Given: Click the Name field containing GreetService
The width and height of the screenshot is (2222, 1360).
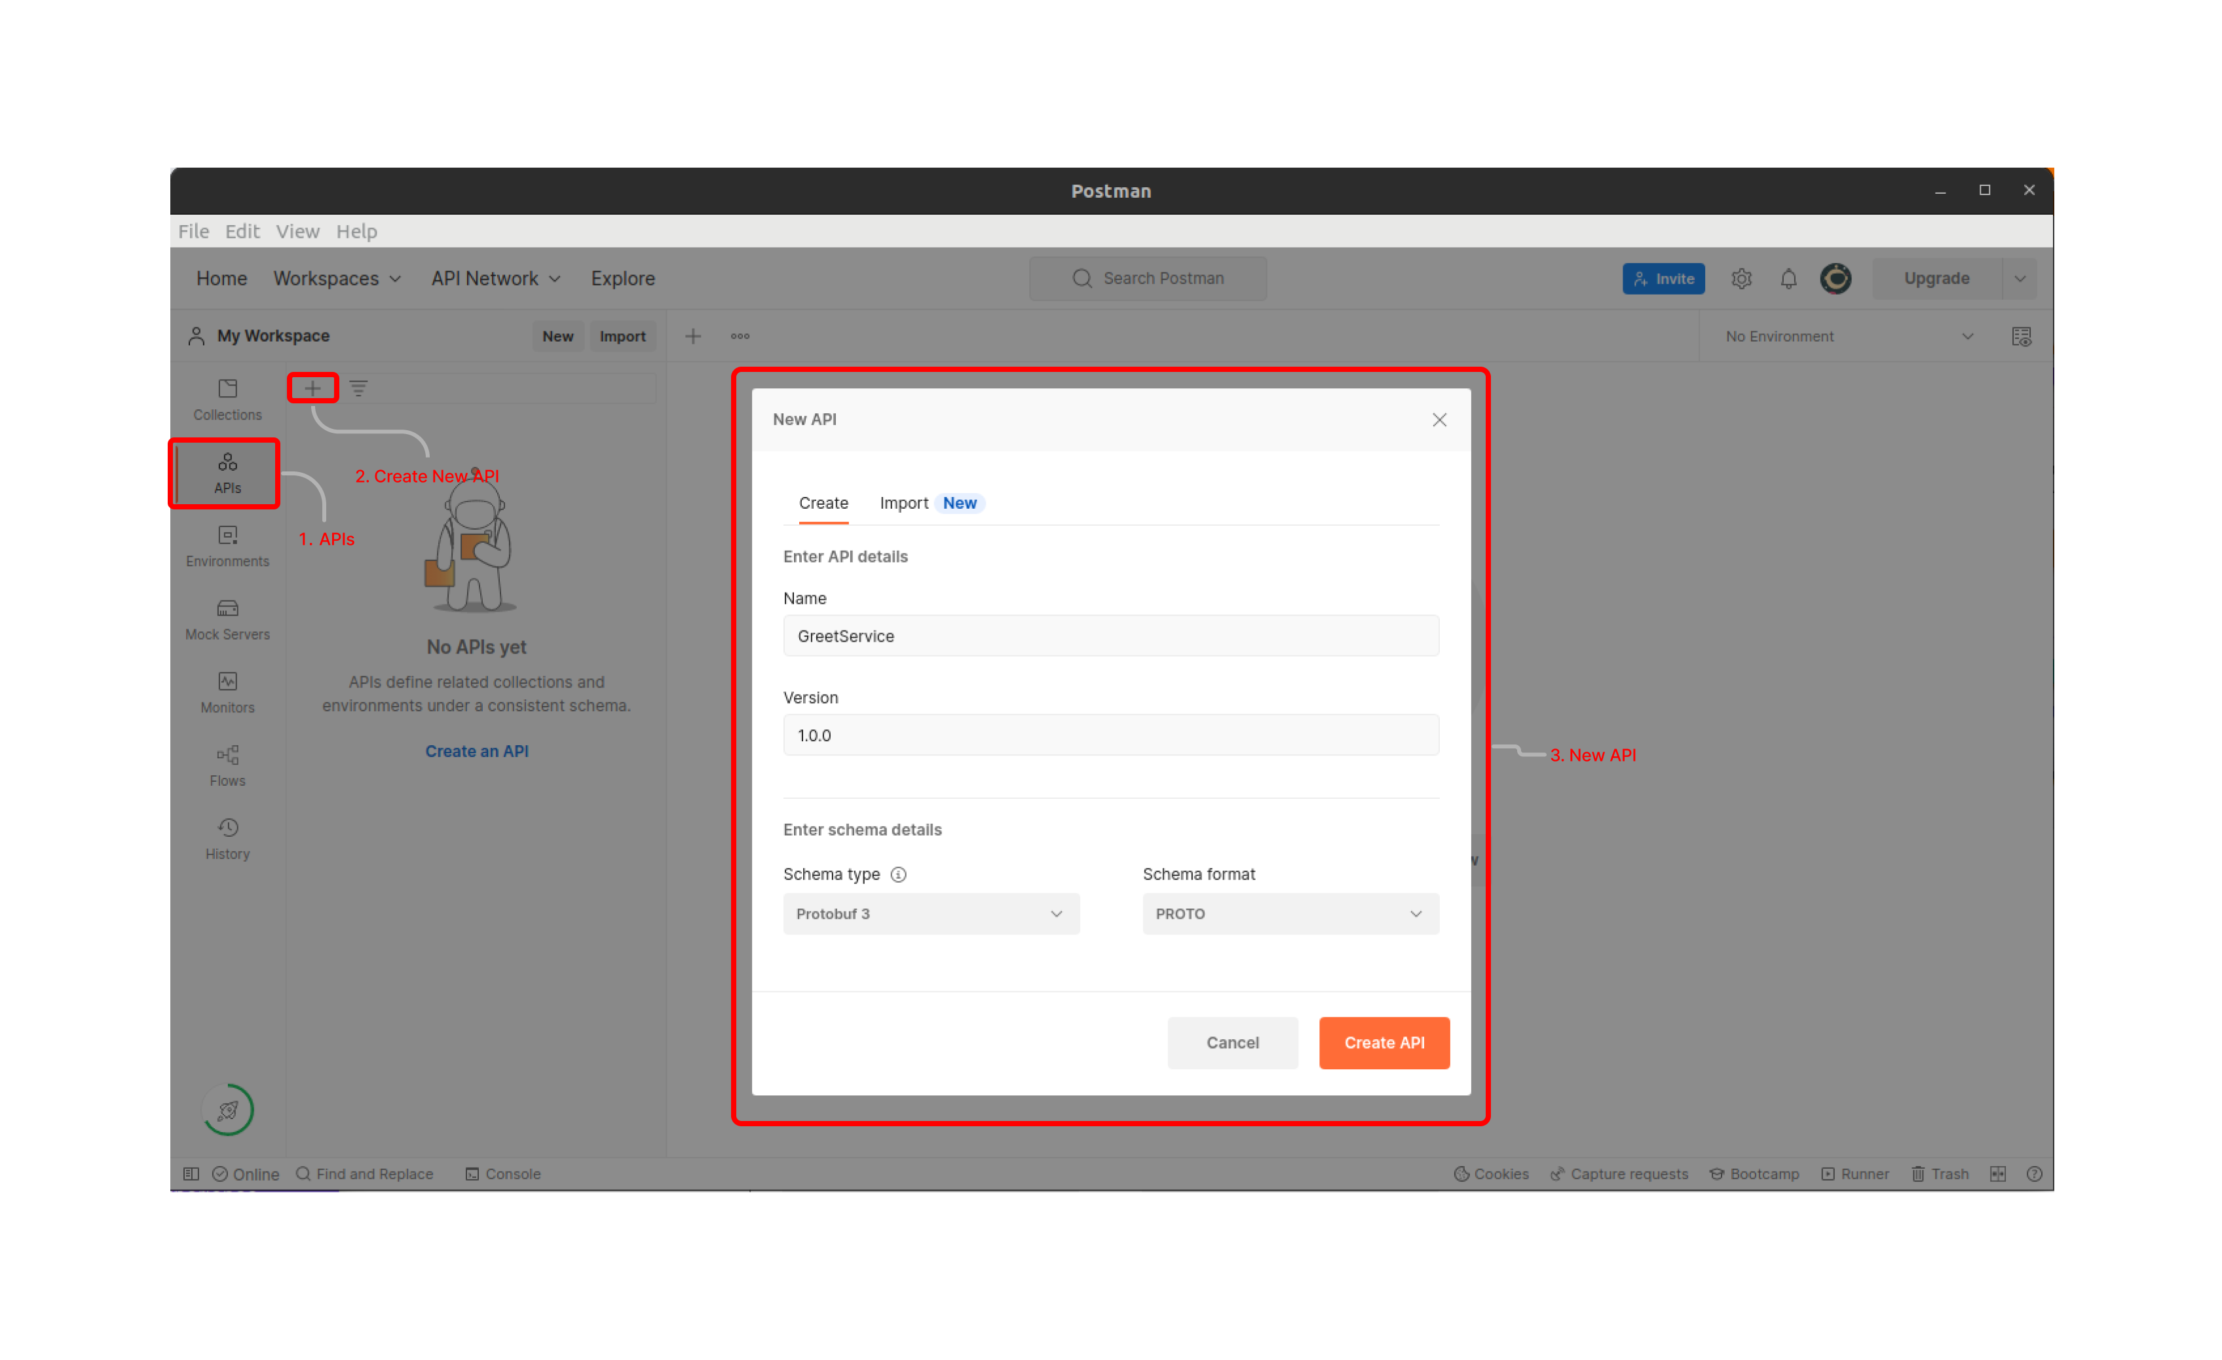Looking at the screenshot, I should click(x=1110, y=635).
